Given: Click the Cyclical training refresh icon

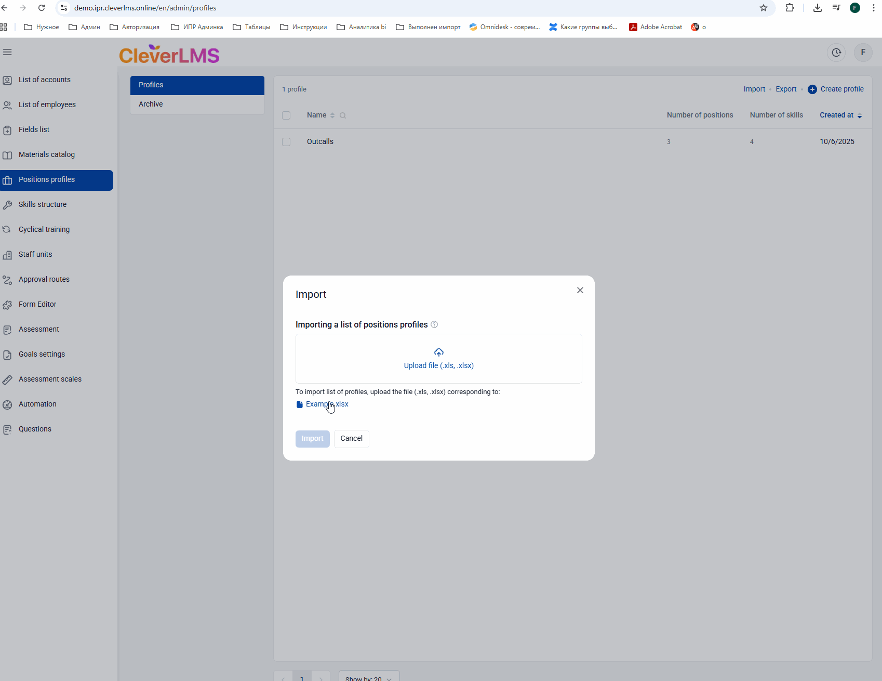Looking at the screenshot, I should (7, 229).
